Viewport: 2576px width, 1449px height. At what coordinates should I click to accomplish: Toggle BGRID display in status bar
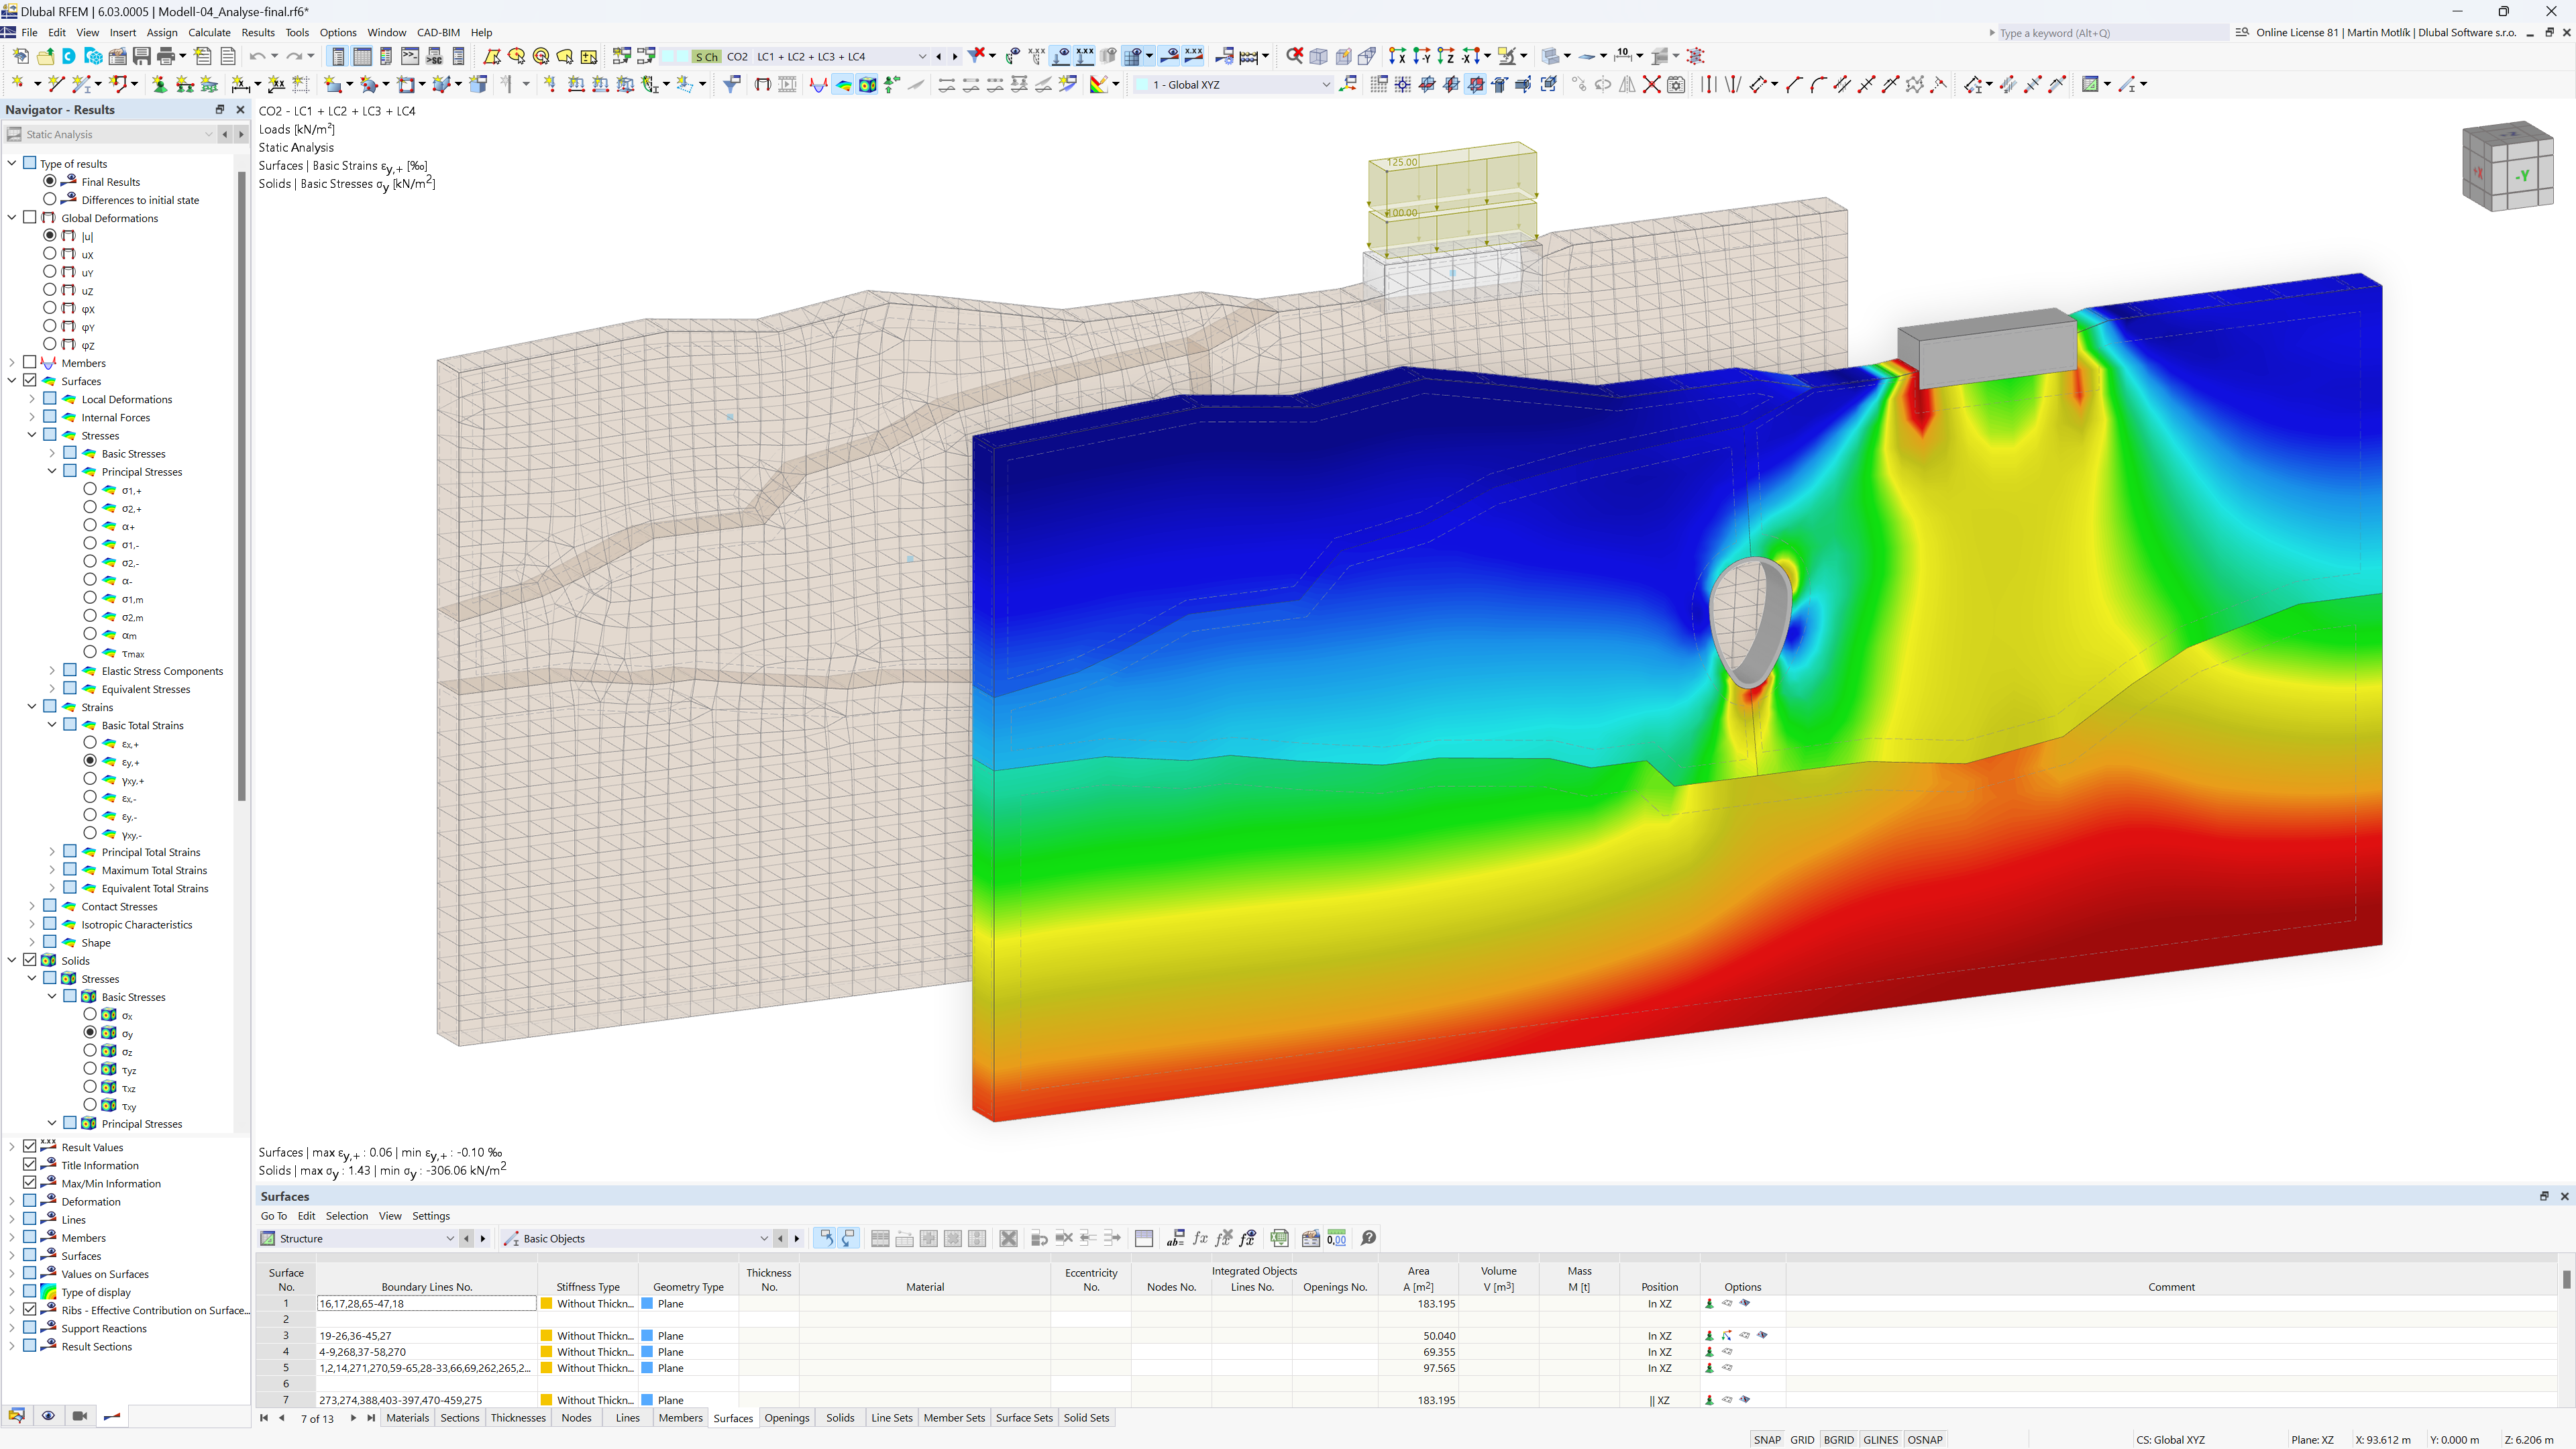pyautogui.click(x=1840, y=1438)
